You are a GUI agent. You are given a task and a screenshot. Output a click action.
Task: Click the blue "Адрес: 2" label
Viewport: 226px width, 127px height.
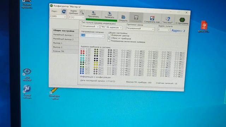[x=178, y=31]
